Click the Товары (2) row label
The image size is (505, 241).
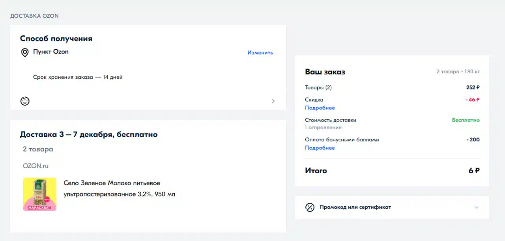point(318,87)
